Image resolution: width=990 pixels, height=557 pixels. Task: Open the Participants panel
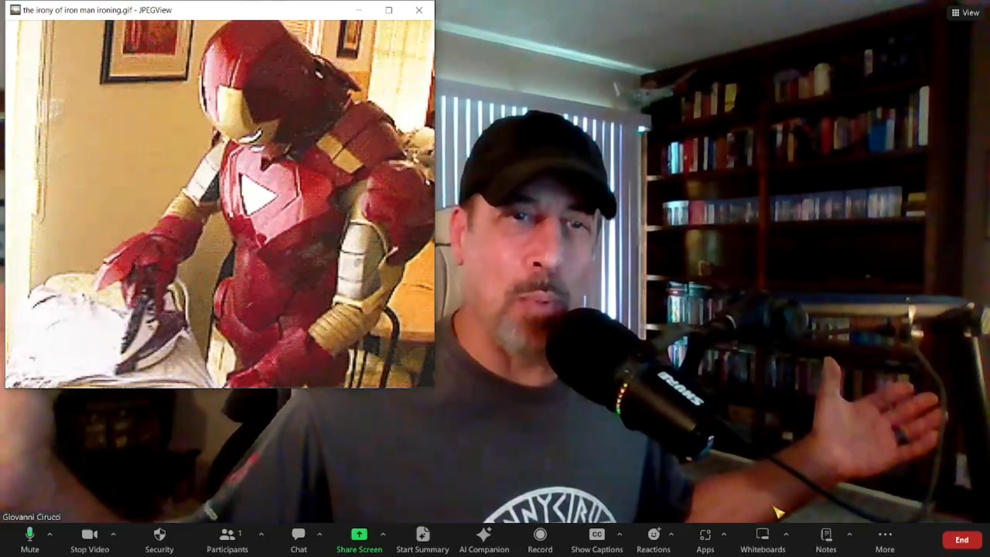click(227, 539)
